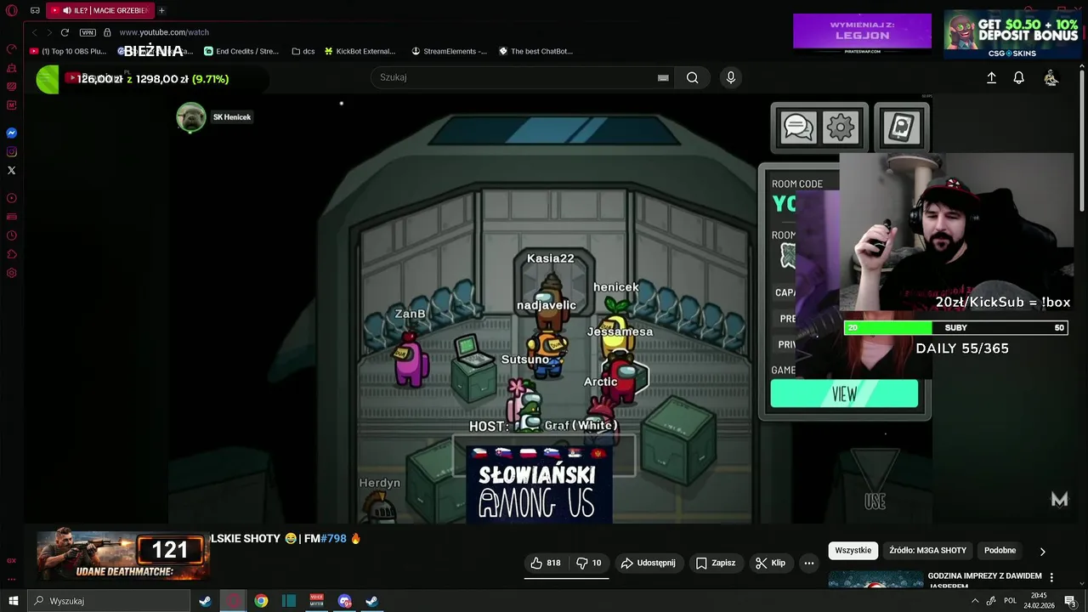Open the YouTube account avatar menu
Viewport: 1088px width, 612px height.
coord(1051,77)
